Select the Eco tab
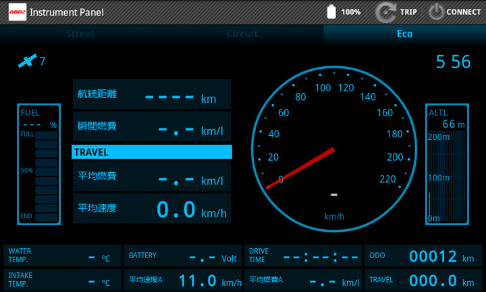The height and width of the screenshot is (292, 486). pyautogui.click(x=404, y=34)
